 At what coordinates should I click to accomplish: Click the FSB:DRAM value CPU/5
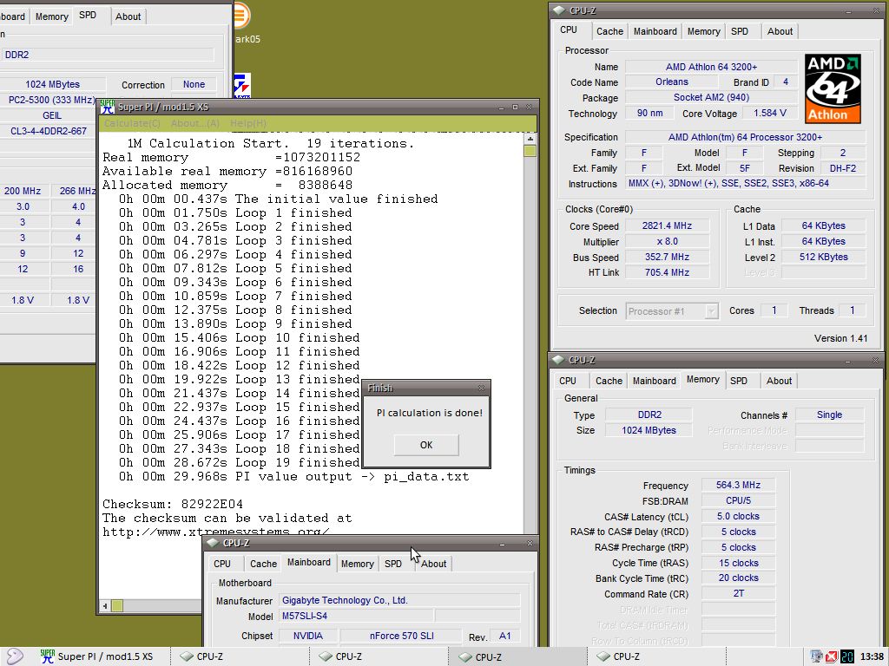[x=738, y=500]
